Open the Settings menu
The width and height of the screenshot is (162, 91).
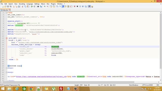[37, 4]
